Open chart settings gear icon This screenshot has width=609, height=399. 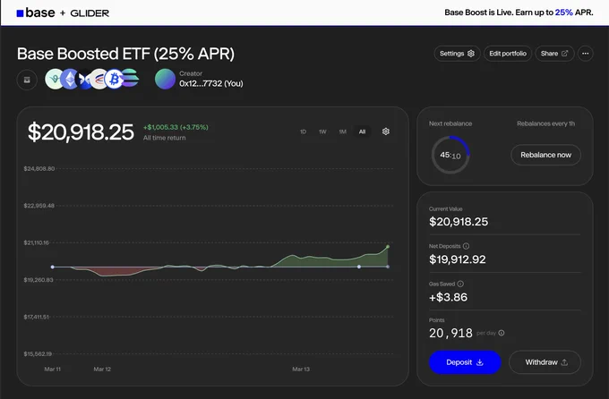386,132
